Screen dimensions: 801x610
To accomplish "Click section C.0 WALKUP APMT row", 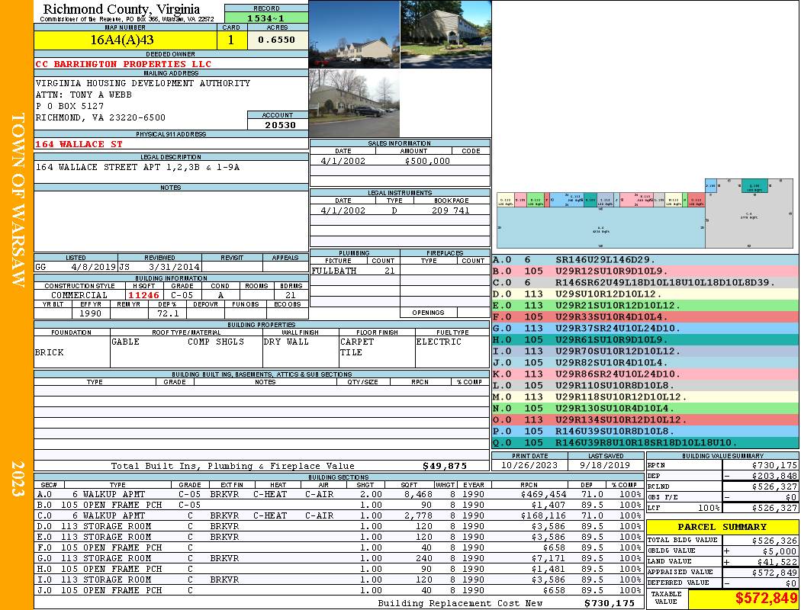I will 338,515.
